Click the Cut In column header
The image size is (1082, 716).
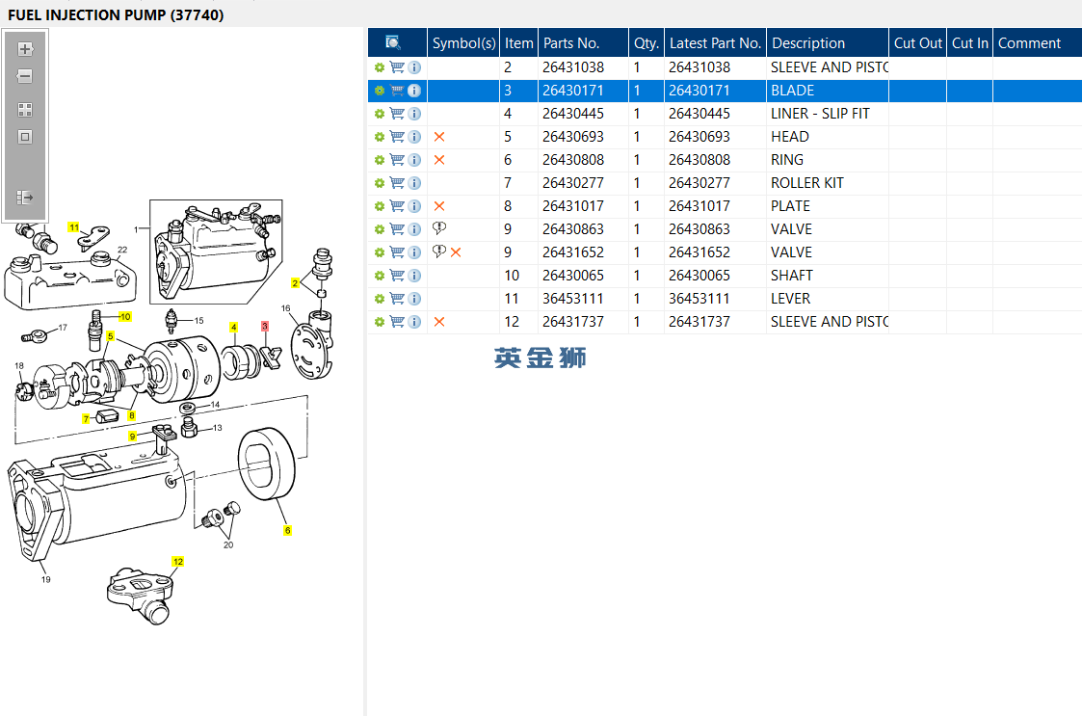[x=969, y=42]
